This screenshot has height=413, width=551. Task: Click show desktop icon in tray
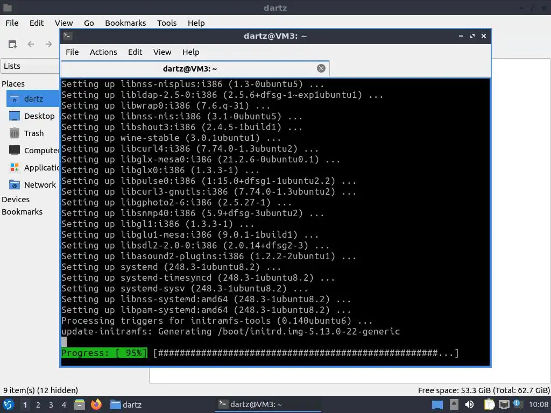click(x=437, y=404)
